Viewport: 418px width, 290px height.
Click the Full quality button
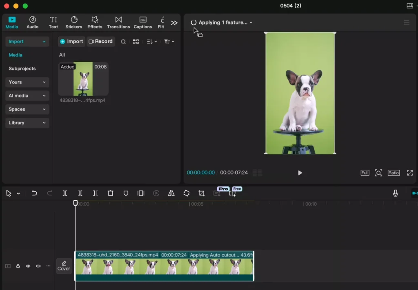365,173
